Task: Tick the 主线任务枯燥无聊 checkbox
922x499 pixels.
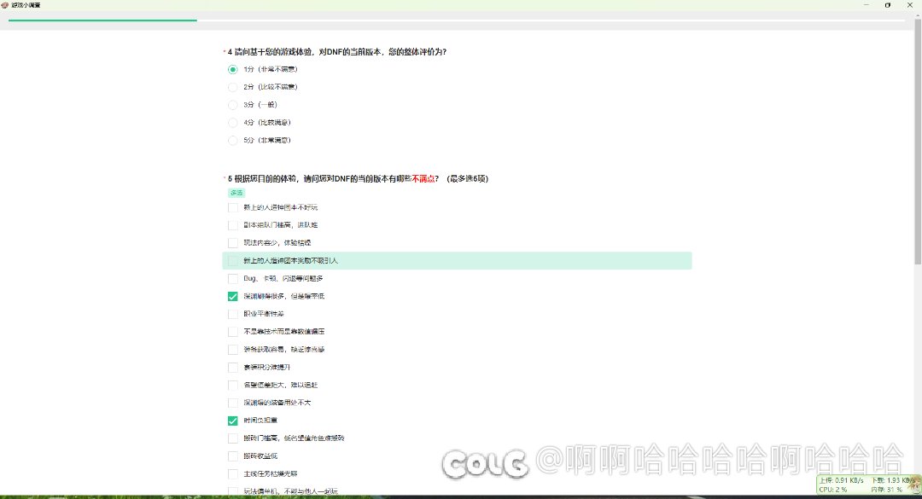Action: pos(233,473)
